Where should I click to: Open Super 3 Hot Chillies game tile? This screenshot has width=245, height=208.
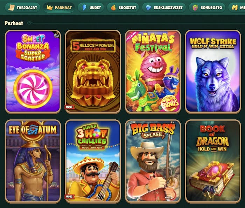[93, 161]
